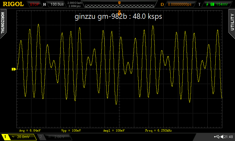Click the H timebase label
This screenshot has height=141, width=235.
coord(44,4)
